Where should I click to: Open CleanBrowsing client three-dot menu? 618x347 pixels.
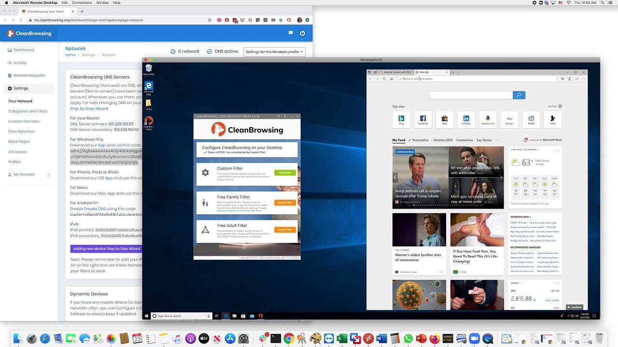point(285,116)
